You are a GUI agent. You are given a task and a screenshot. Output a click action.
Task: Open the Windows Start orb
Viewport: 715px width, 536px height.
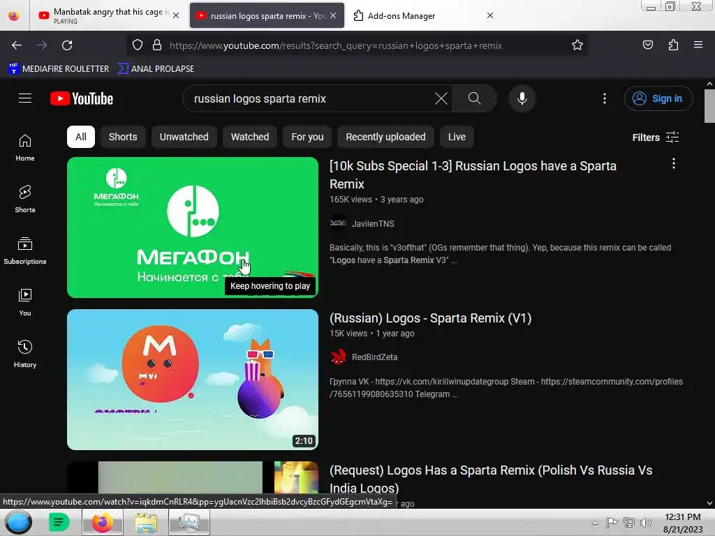[x=18, y=522]
